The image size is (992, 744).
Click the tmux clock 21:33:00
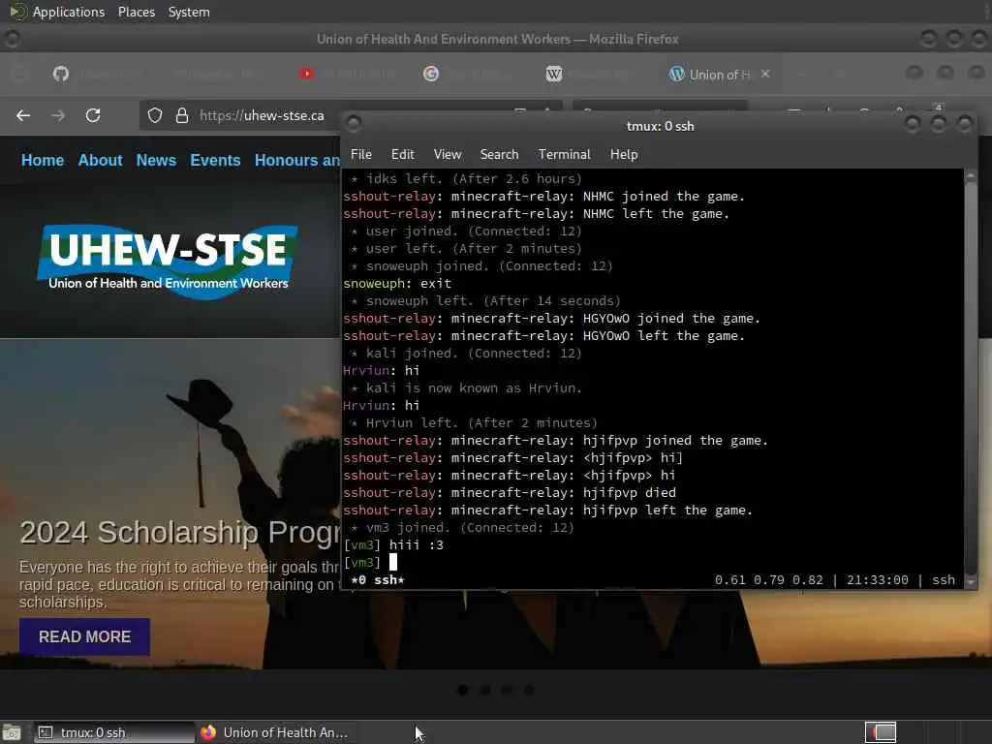coord(878,580)
